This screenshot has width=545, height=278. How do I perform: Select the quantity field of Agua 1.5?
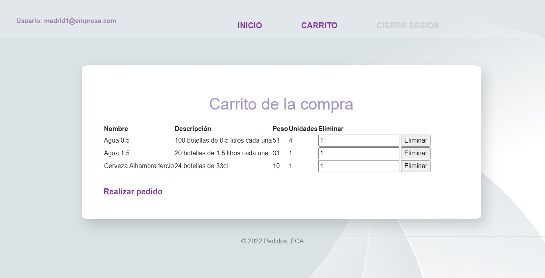click(x=358, y=153)
